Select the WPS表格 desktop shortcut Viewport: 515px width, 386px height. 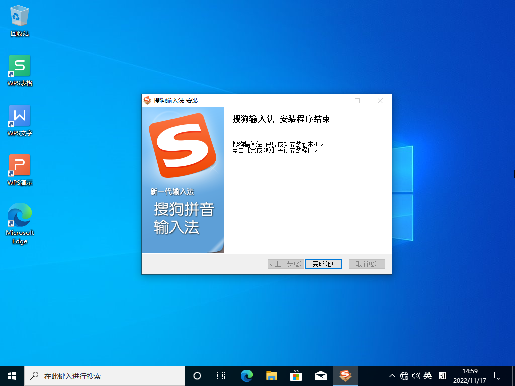point(20,70)
